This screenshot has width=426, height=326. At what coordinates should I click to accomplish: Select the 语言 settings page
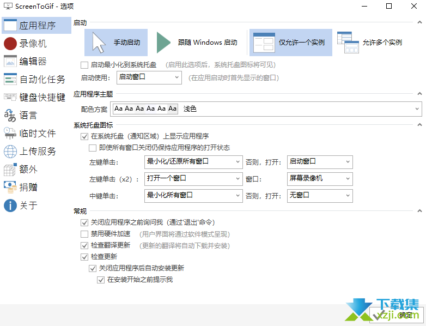36,115
